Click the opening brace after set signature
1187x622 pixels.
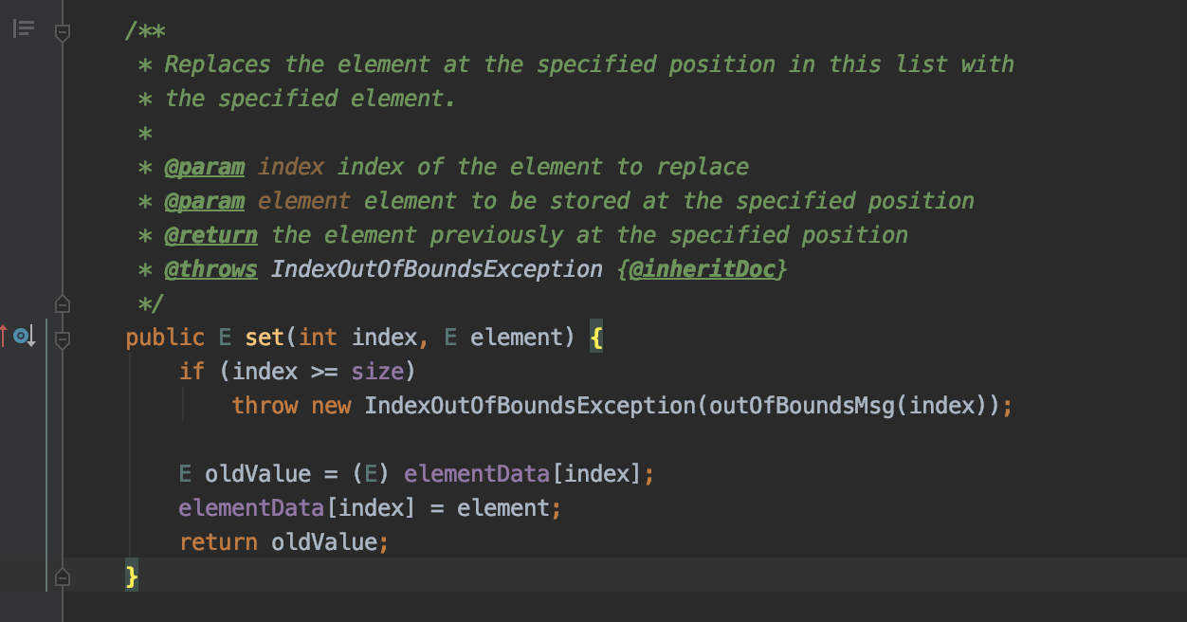tap(595, 338)
